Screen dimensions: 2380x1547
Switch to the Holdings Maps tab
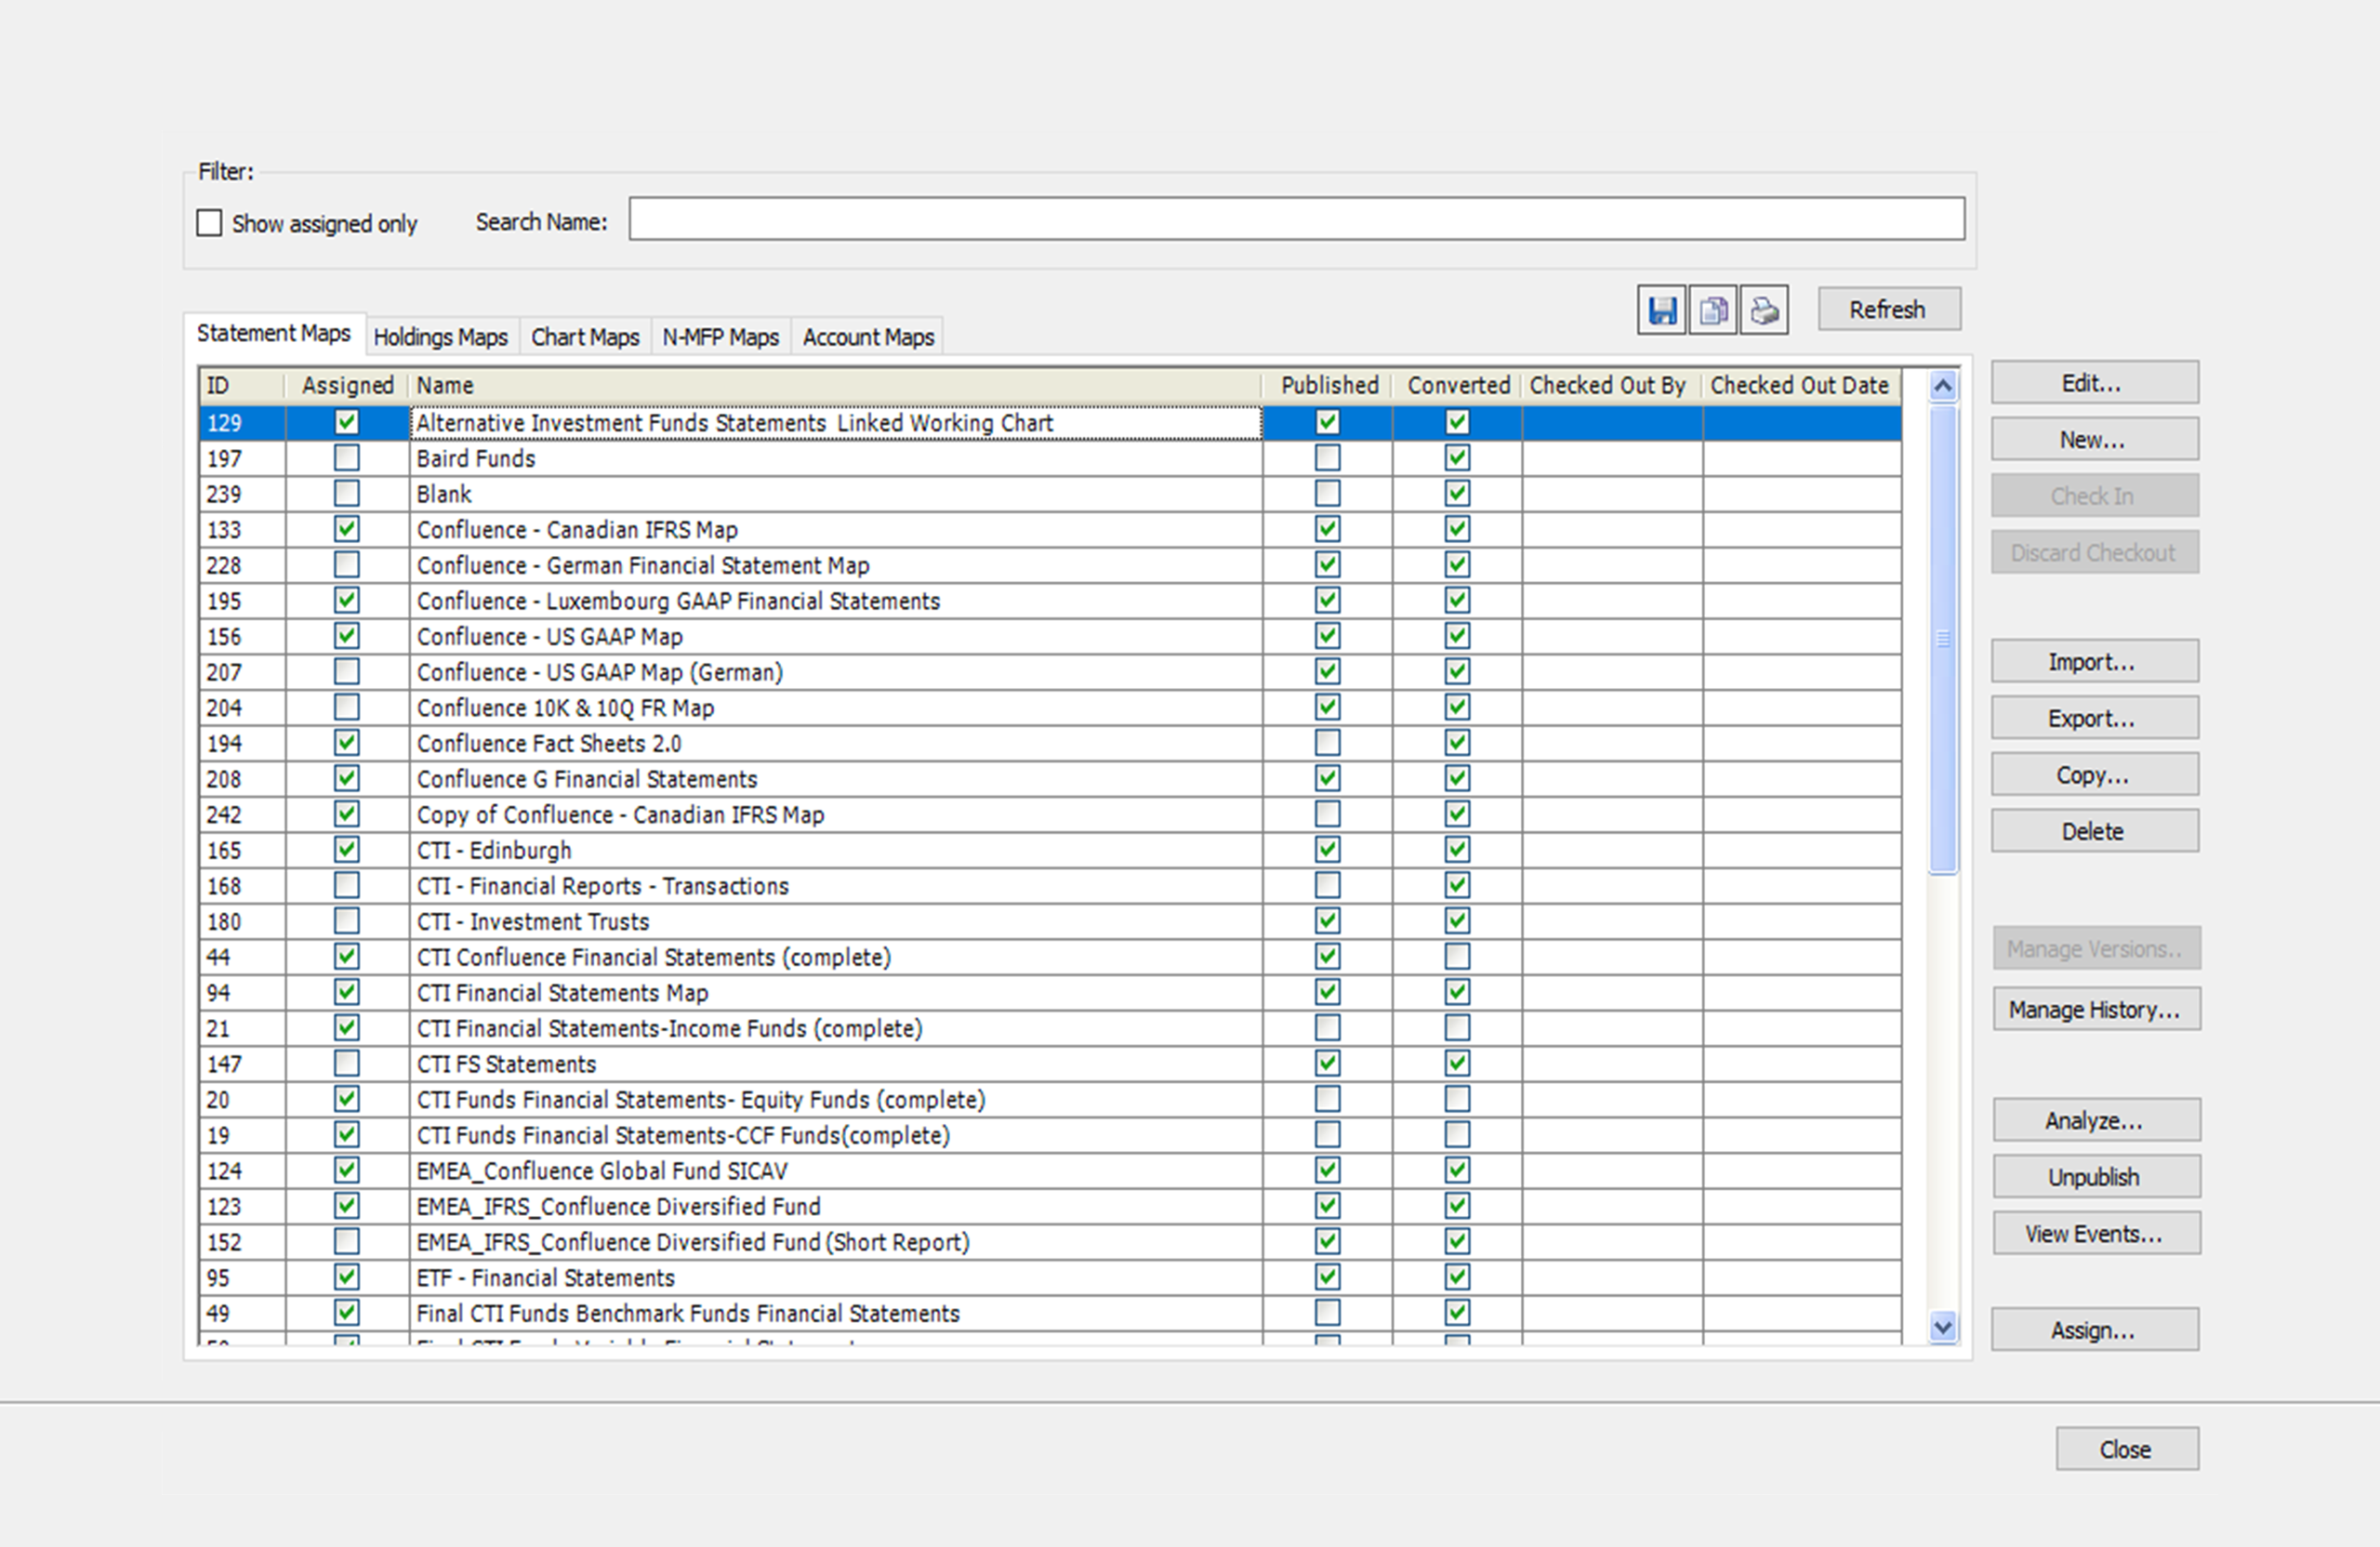click(x=440, y=337)
